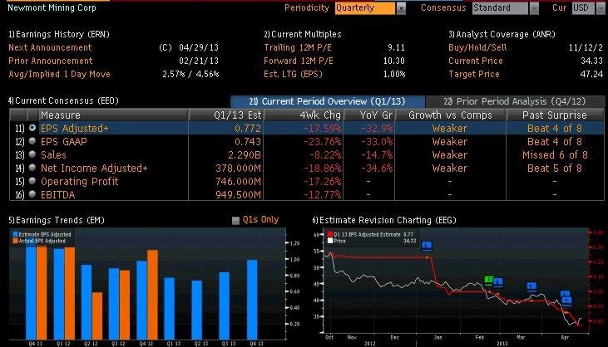Switch to Current Period Overview (Q1/13) tab
Screen dimensions: 608x347
(x=327, y=101)
